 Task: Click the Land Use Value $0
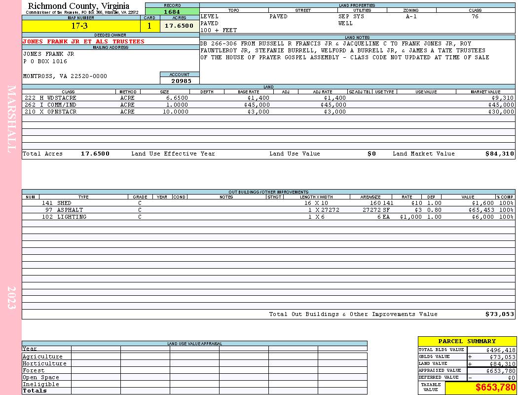[x=371, y=154]
